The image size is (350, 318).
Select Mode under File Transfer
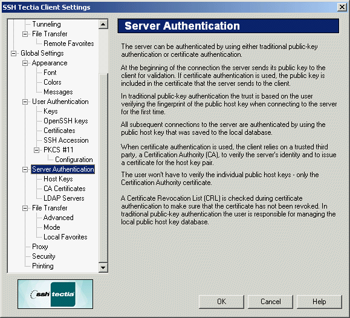pyautogui.click(x=52, y=227)
